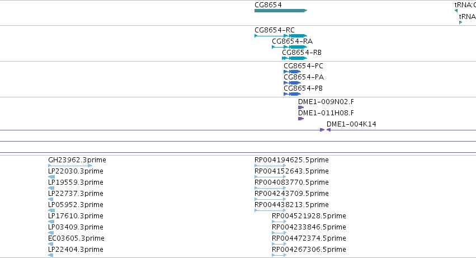Image resolution: width=476 pixels, height=258 pixels.
Task: Select the CG8654-RB transcript glyph
Action: pos(294,58)
